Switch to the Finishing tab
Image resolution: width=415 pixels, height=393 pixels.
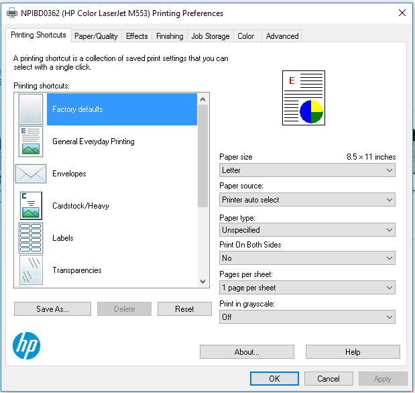click(170, 36)
